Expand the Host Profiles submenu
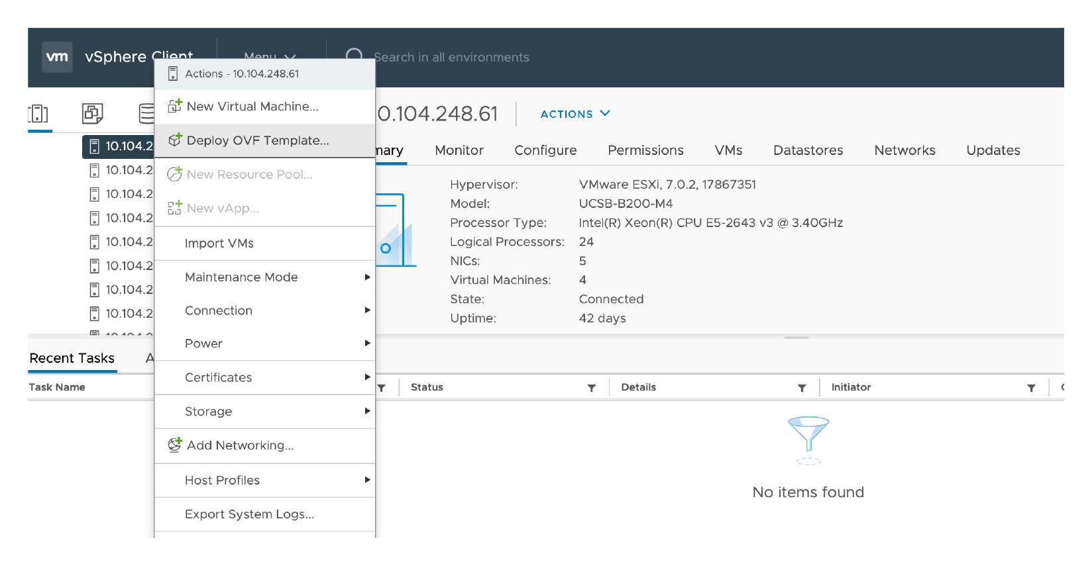Image resolution: width=1092 pixels, height=566 pixels. pos(367,480)
